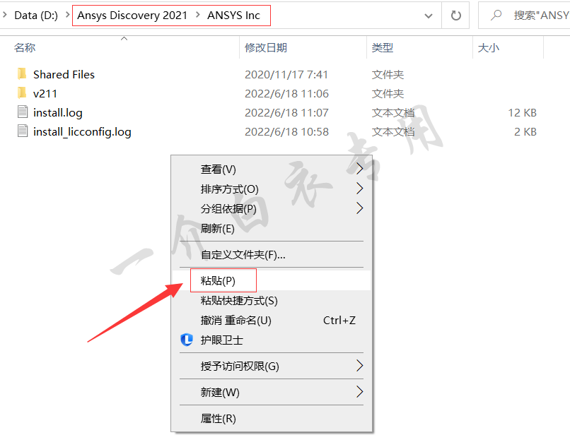Select 粘贴(P) to paste here
This screenshot has width=570, height=447.
(x=271, y=280)
